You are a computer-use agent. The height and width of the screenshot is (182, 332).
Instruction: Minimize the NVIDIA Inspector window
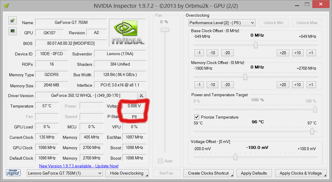(297, 5)
